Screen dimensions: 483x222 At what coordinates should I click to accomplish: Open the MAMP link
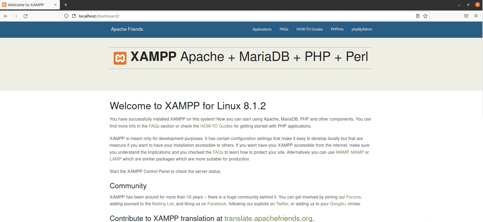[357, 152]
